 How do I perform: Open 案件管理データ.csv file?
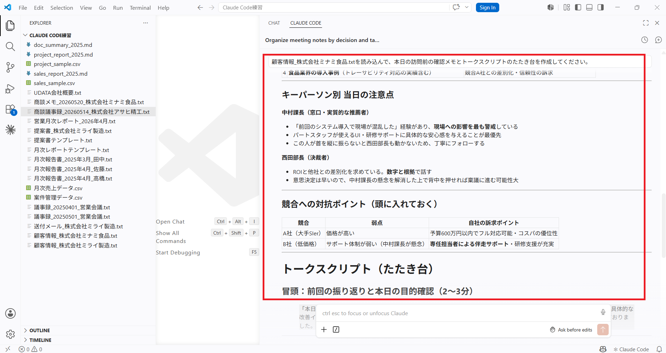(58, 197)
